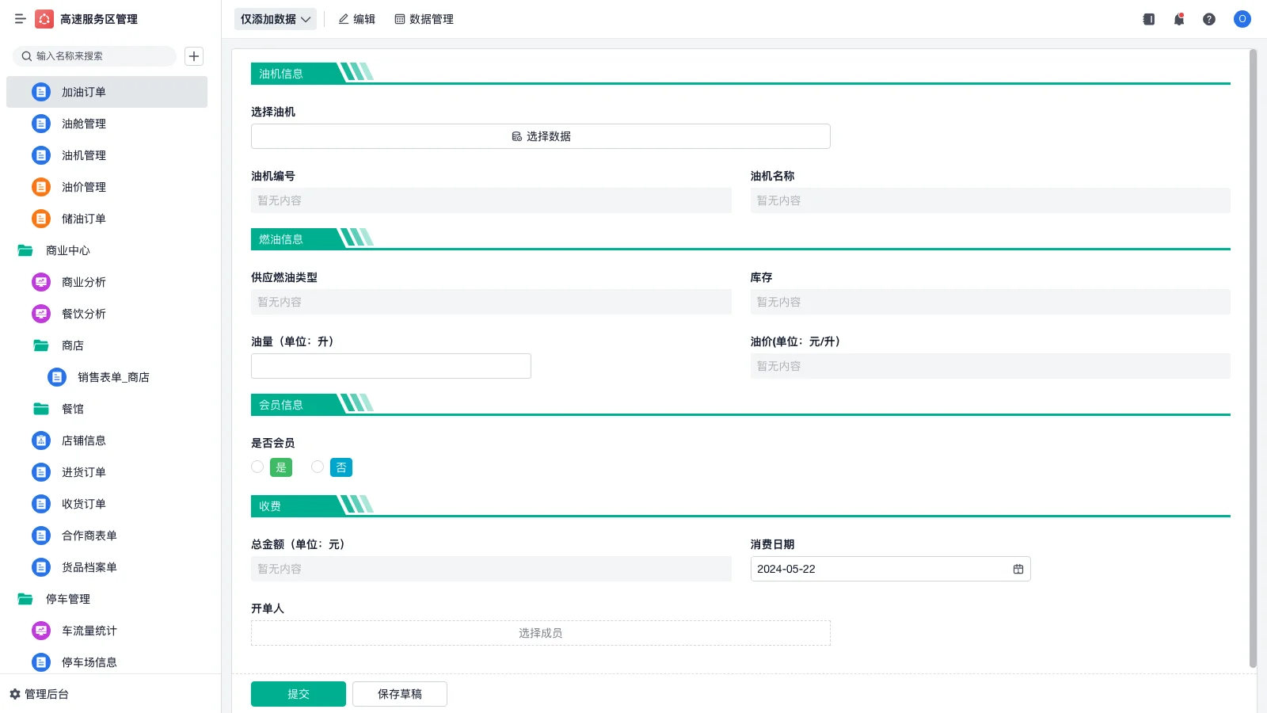Screen dimensions: 1267x713
Task: Select the 油舱管理 form icon in sidebar
Action: [40, 124]
